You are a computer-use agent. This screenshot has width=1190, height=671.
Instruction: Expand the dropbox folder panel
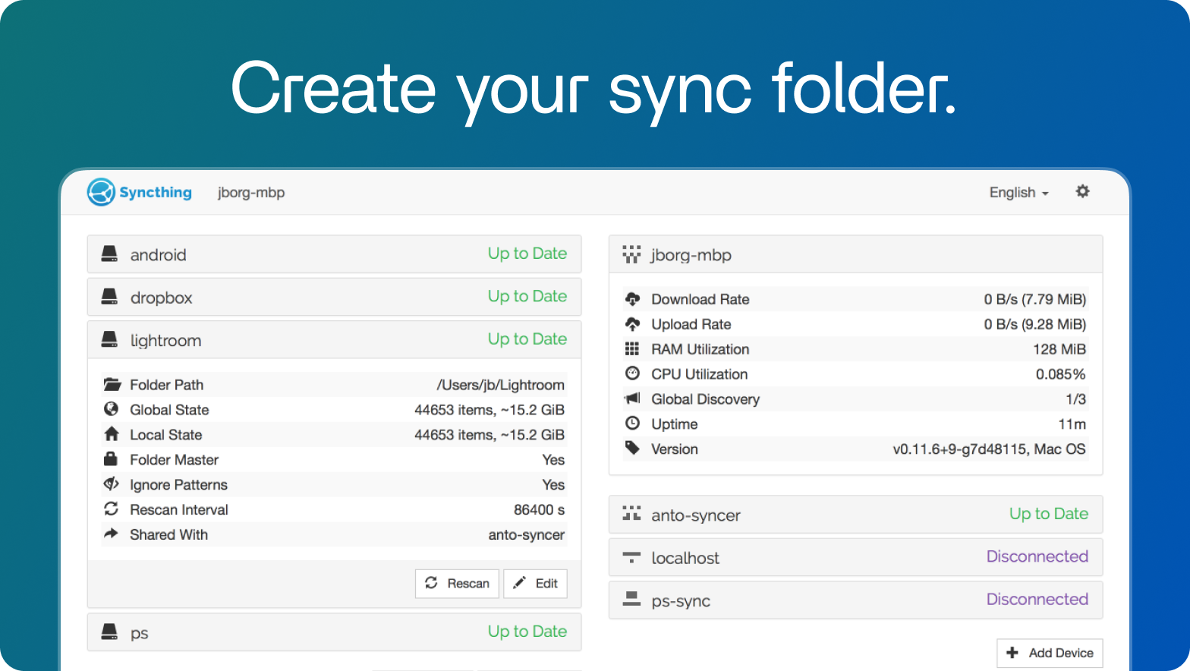click(x=334, y=297)
